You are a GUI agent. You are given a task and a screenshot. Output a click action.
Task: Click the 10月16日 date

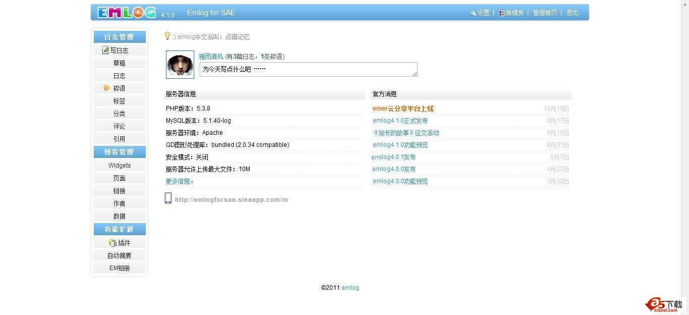point(556,109)
